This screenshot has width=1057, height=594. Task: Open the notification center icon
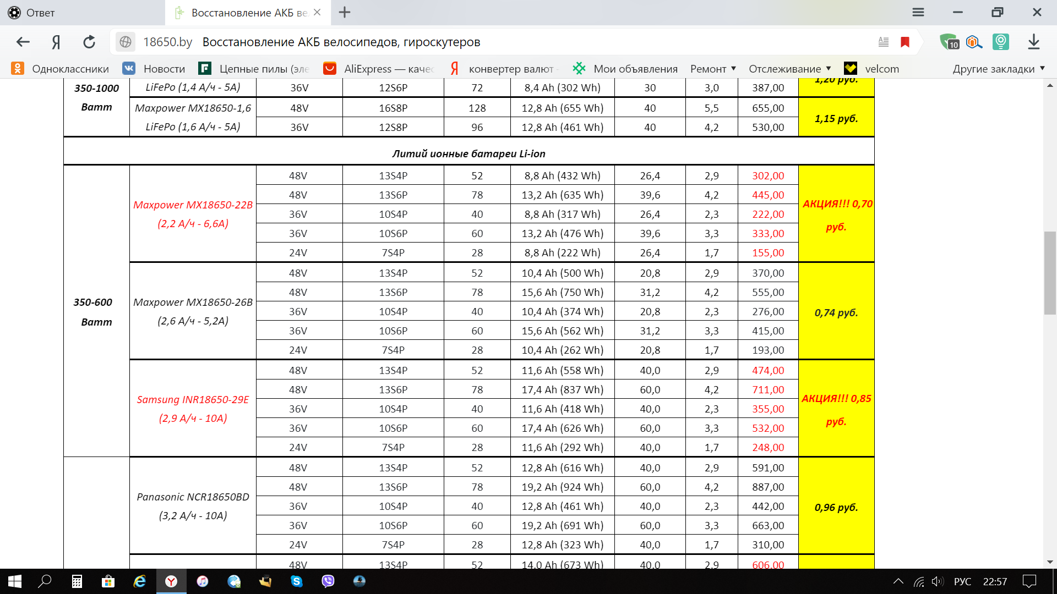(1029, 581)
